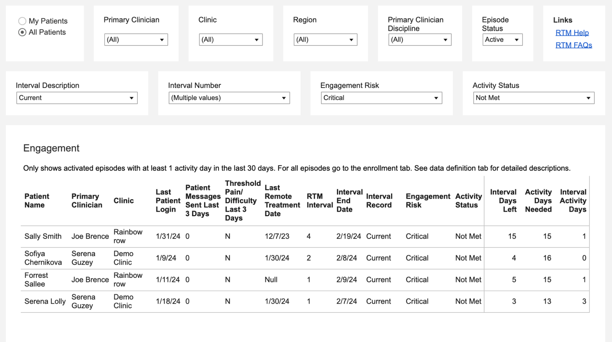This screenshot has height=342, width=612.
Task: Click the 1/31/24 last login date
Action: (168, 236)
